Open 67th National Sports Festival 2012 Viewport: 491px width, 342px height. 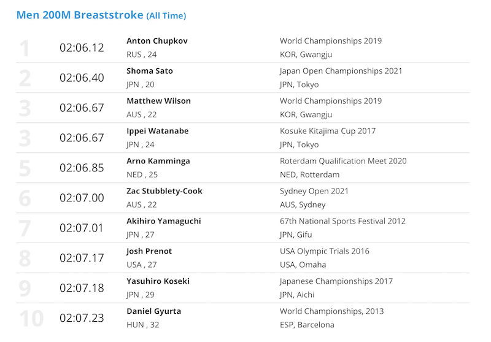coord(342,222)
